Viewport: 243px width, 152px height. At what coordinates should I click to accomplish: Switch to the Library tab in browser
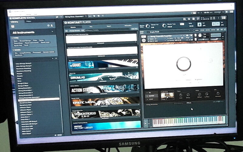tap(15, 22)
